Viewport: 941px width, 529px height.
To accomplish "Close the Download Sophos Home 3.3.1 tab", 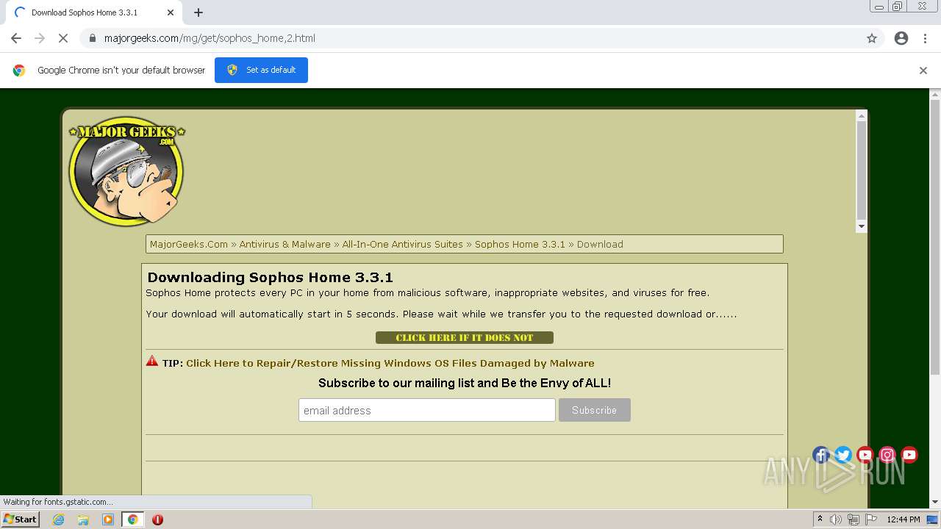I will click(x=171, y=12).
